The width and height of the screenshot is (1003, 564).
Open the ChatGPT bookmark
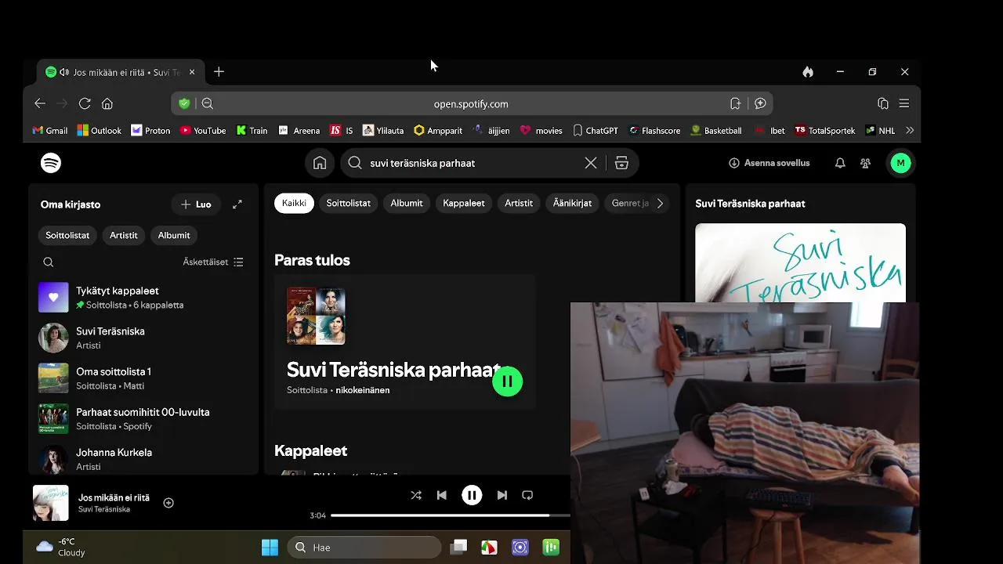pyautogui.click(x=596, y=131)
